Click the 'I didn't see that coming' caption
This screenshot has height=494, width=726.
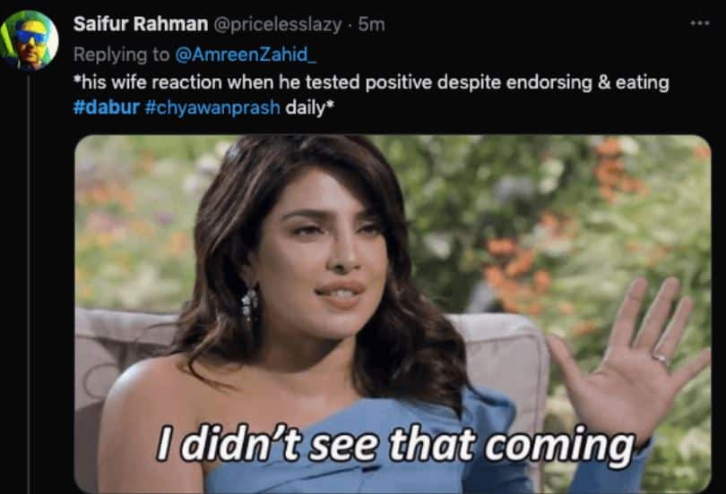click(396, 445)
